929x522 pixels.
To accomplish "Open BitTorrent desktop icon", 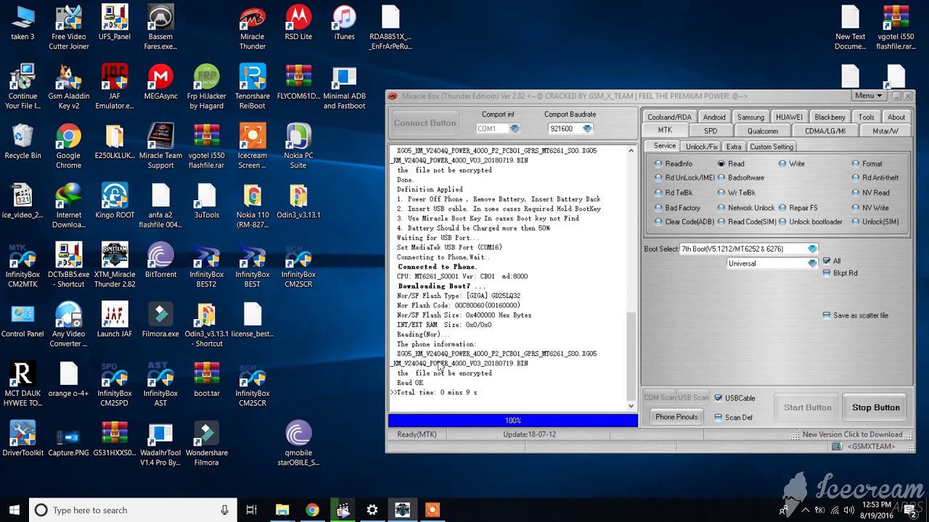I will (160, 260).
